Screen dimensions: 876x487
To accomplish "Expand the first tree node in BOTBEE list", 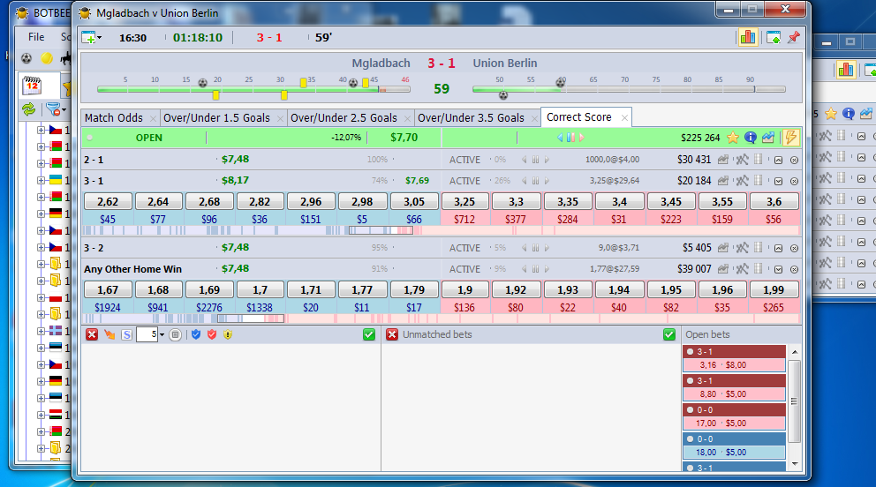I will coord(41,130).
